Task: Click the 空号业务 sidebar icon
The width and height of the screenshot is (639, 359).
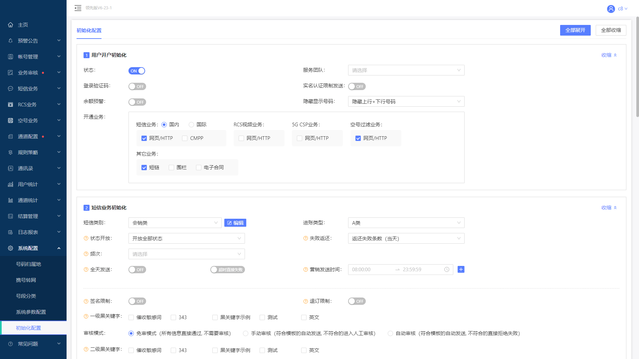Action: click(x=11, y=121)
